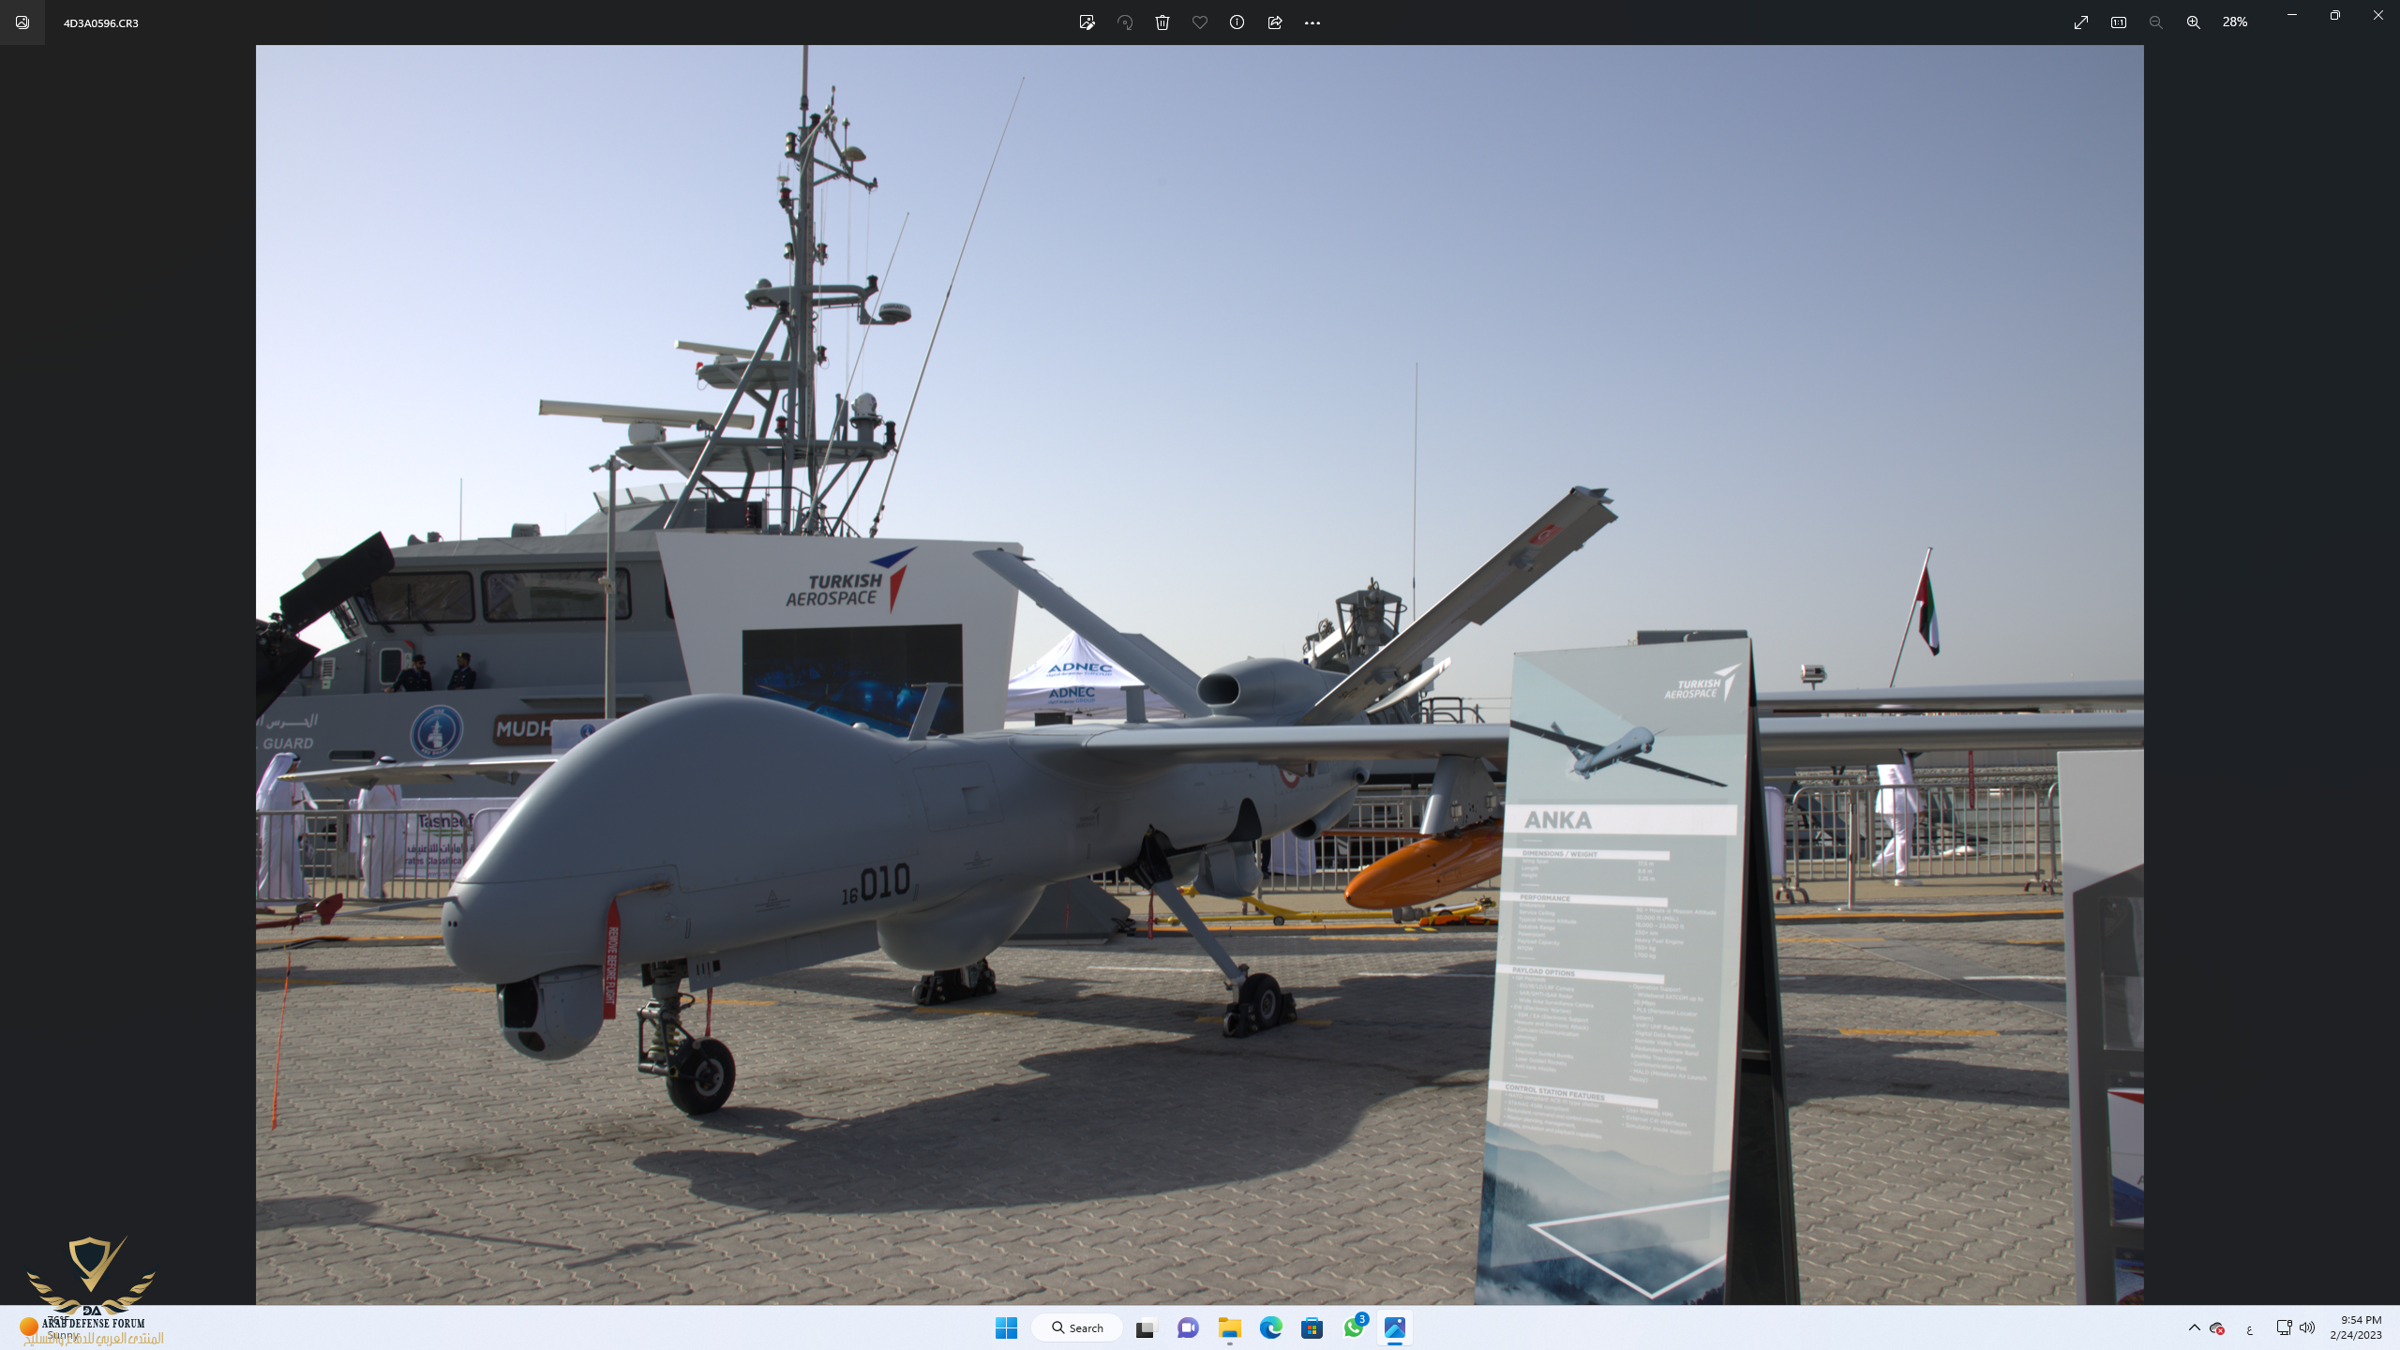Open WhatsApp from the taskbar
2400x1350 pixels.
(x=1354, y=1327)
